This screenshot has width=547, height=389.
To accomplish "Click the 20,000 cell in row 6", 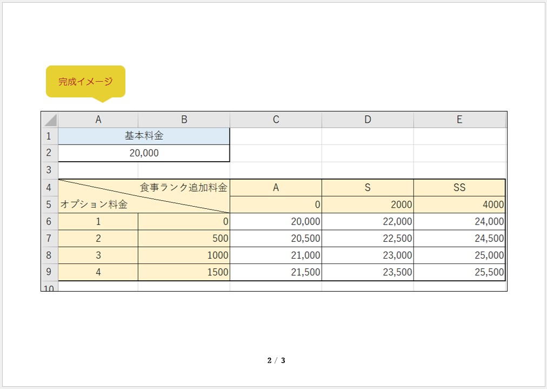I will pyautogui.click(x=276, y=221).
